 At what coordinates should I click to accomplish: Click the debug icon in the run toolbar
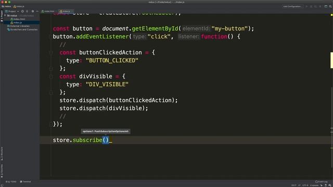(311, 6)
